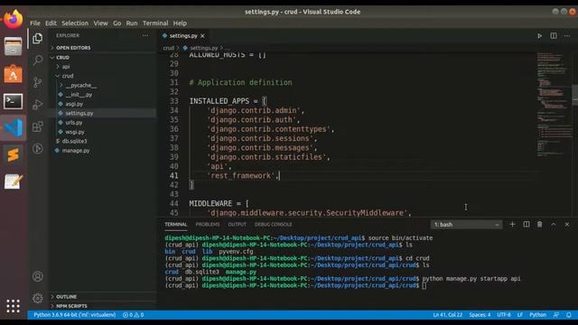Split the editor to the right

[x=554, y=36]
